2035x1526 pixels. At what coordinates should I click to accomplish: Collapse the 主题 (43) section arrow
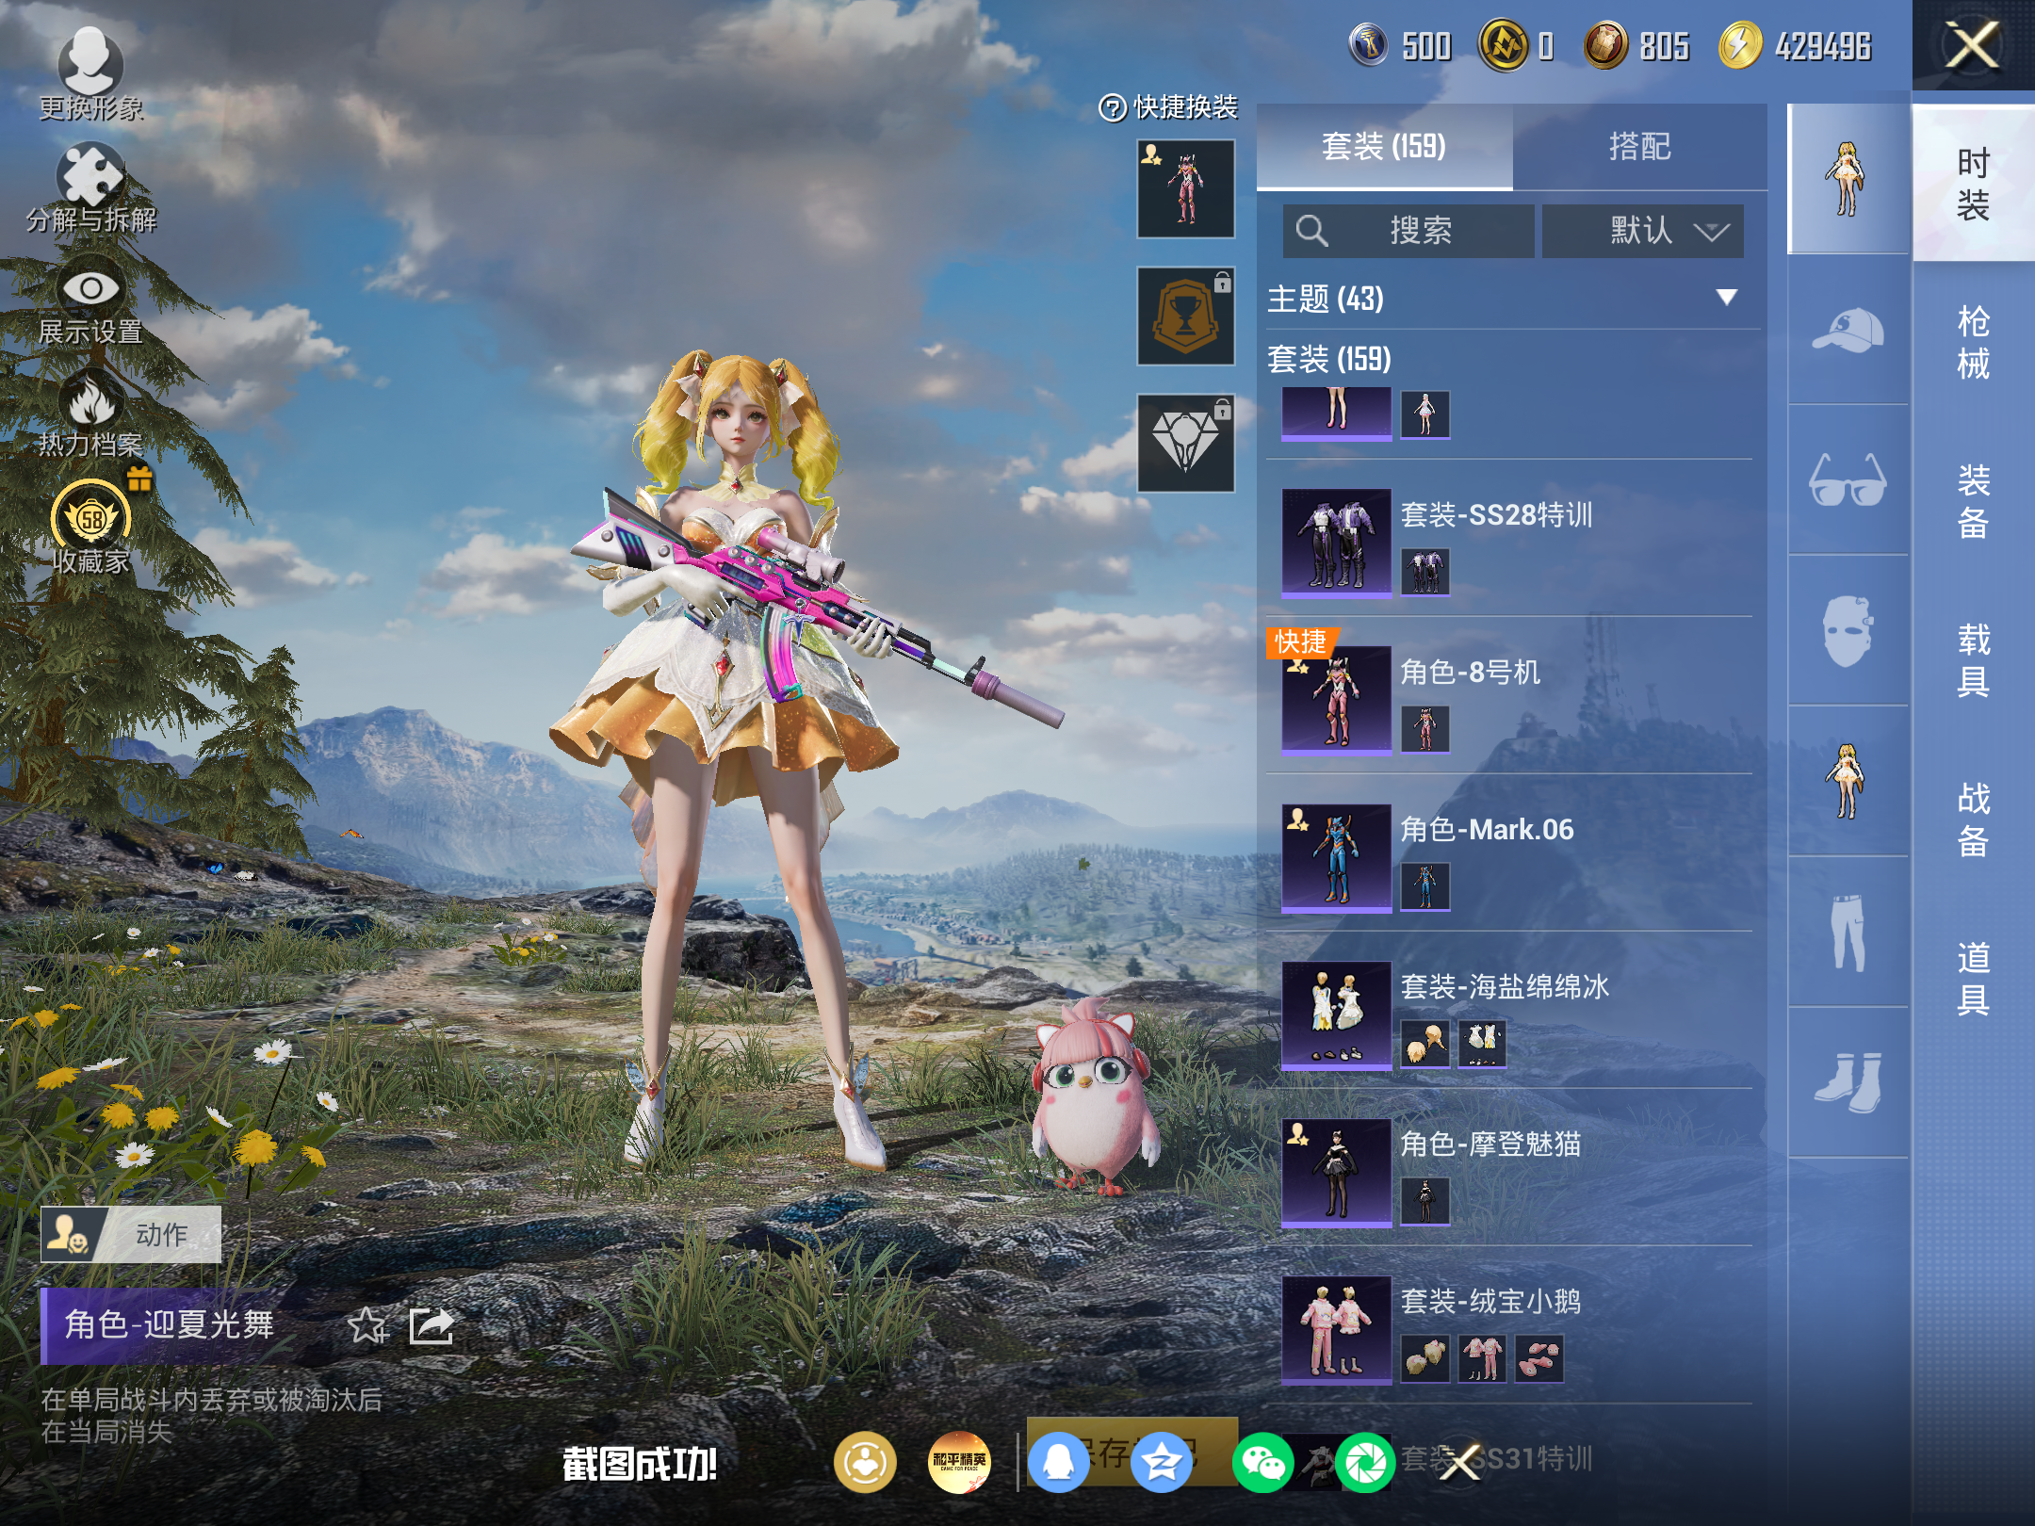1726,298
